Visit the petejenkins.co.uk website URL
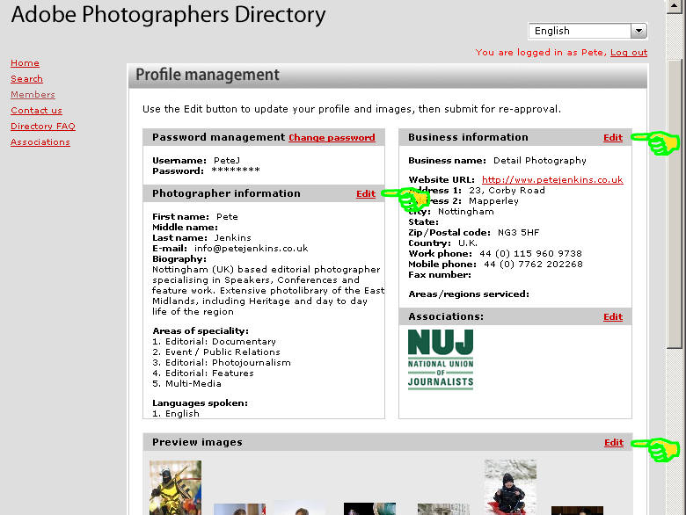Viewport: 686px width, 515px height. point(552,180)
